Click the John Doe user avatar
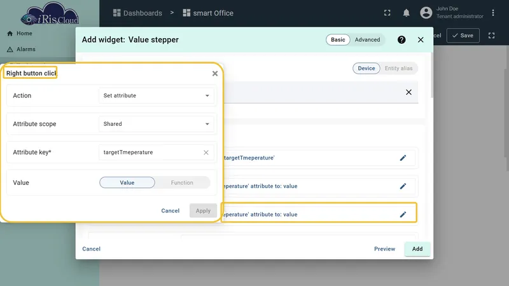Viewport: 509px width, 286px height. point(426,13)
